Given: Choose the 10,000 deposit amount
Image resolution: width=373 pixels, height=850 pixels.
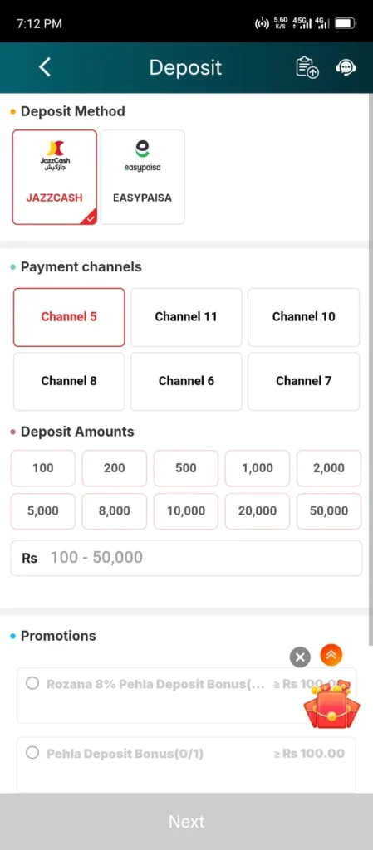Looking at the screenshot, I should pyautogui.click(x=186, y=510).
